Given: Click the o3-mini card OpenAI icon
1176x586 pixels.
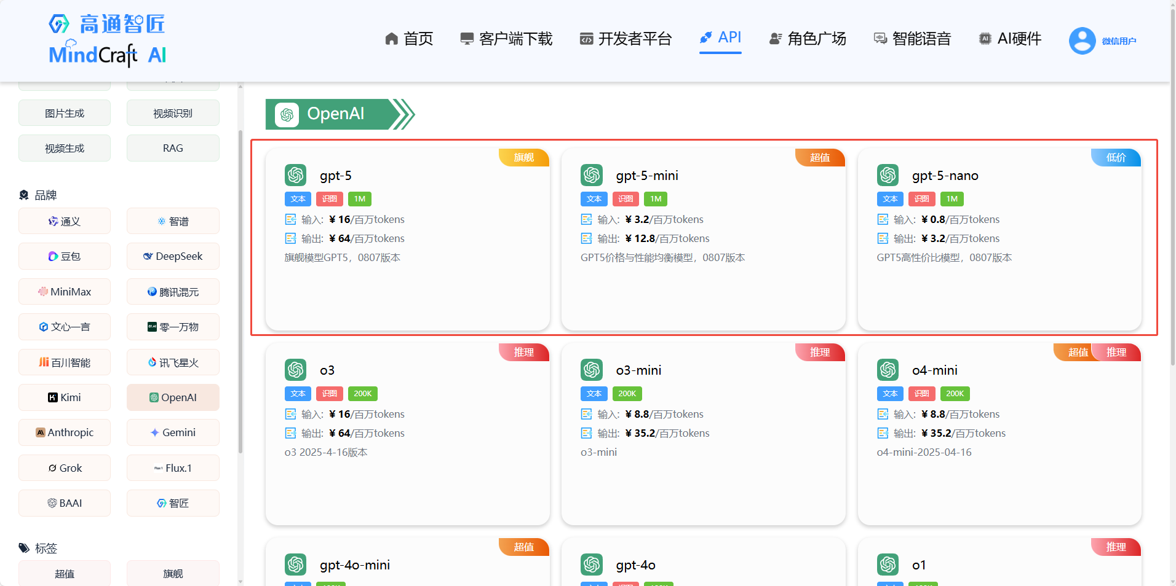Looking at the screenshot, I should (x=592, y=370).
